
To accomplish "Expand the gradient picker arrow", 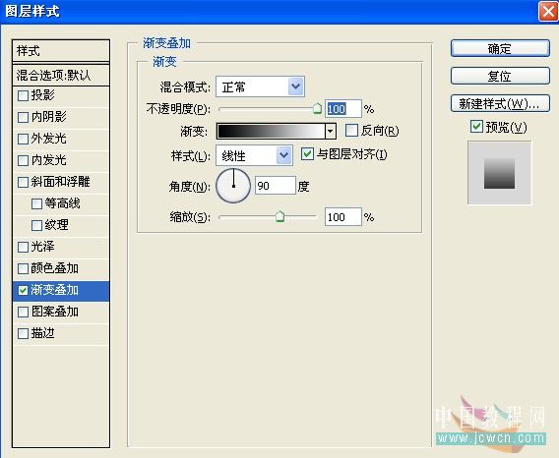I will click(x=331, y=131).
